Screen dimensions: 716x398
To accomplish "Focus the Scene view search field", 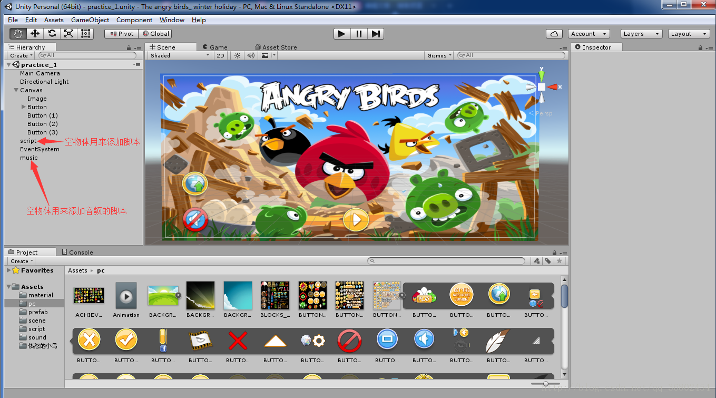I will (x=511, y=55).
